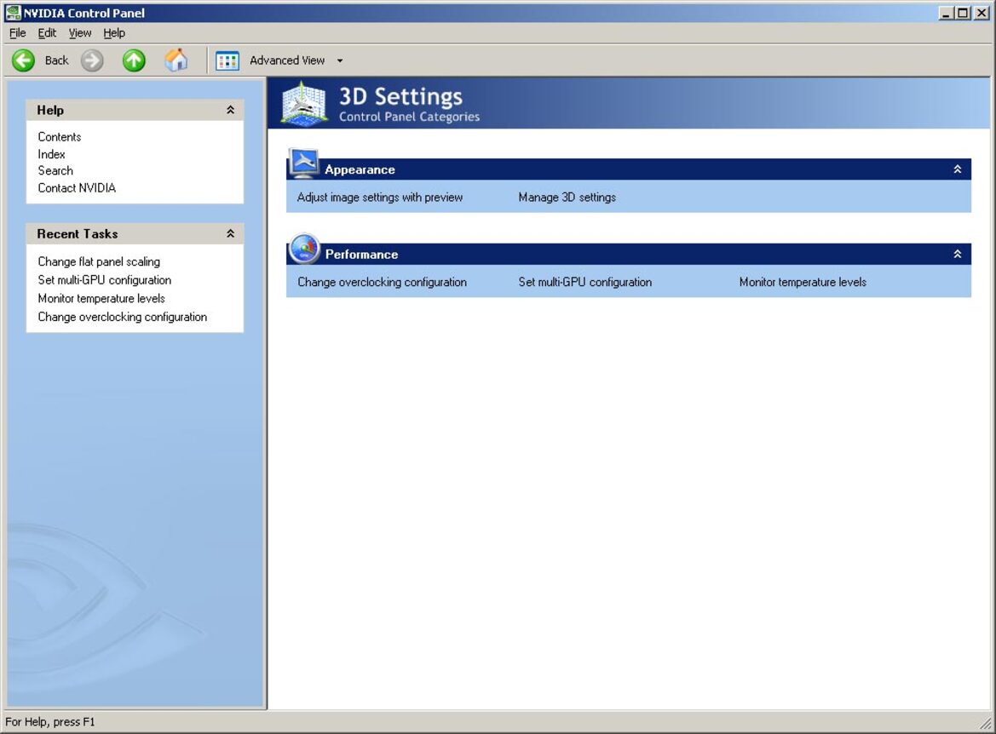Viewport: 996px width, 734px height.
Task: Go to the Home house icon
Action: click(x=176, y=60)
